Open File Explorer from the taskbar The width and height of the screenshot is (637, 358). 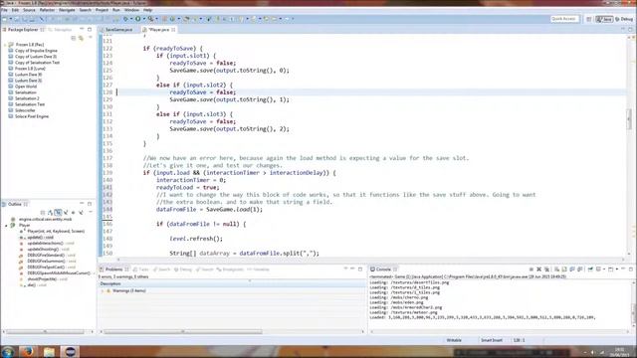click(49, 351)
